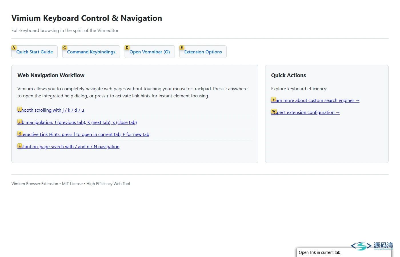Open the Interactive Link Hints link
The width and height of the screenshot is (400, 257).
(83, 134)
